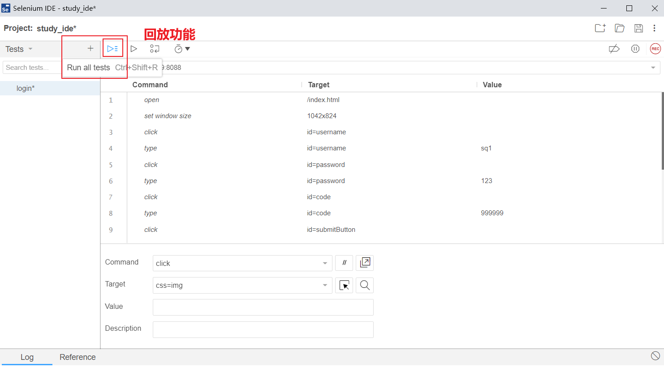Switch to the Reference tab
The width and height of the screenshot is (664, 376).
point(78,357)
